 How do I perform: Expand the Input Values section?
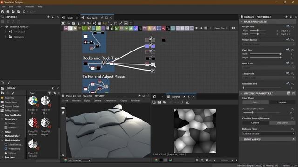pos(242,139)
